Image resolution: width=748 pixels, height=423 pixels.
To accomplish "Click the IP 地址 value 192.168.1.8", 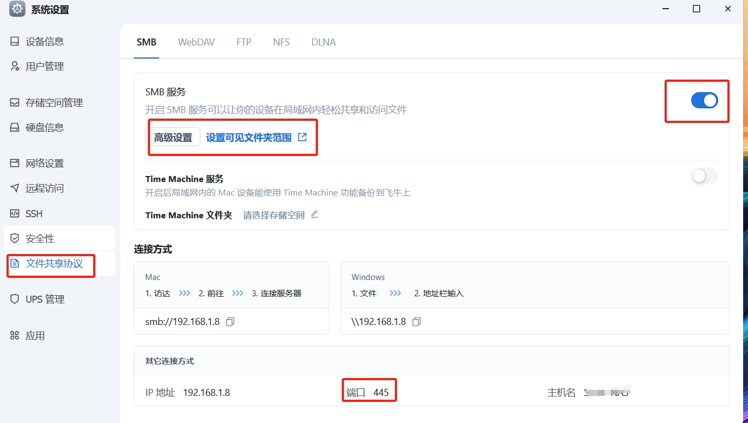I will (x=206, y=393).
